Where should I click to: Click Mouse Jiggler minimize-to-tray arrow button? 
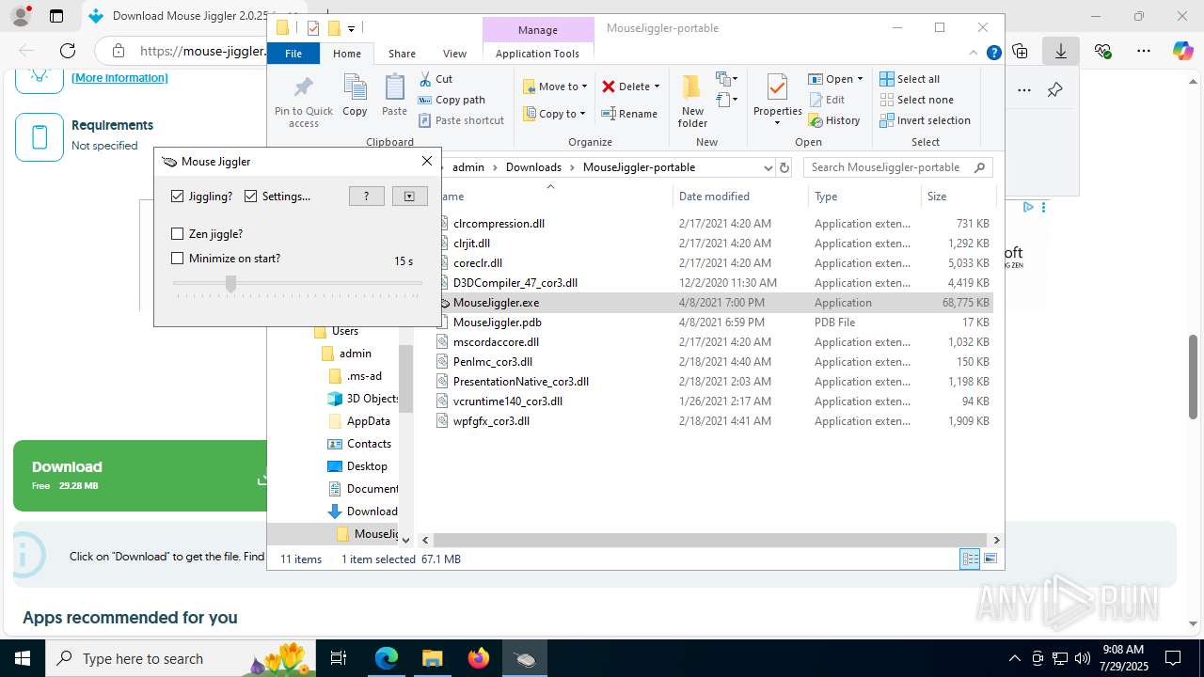pos(409,196)
